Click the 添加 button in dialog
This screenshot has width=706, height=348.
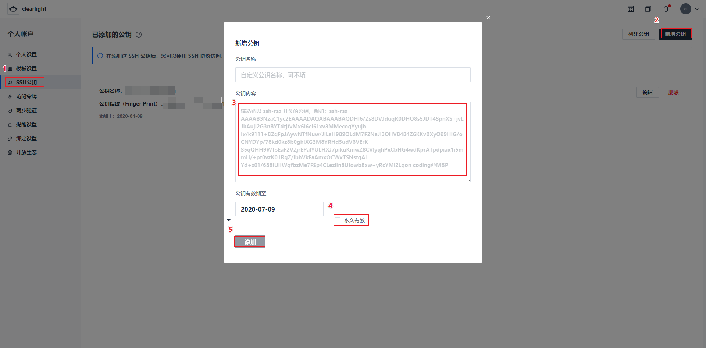coord(250,242)
